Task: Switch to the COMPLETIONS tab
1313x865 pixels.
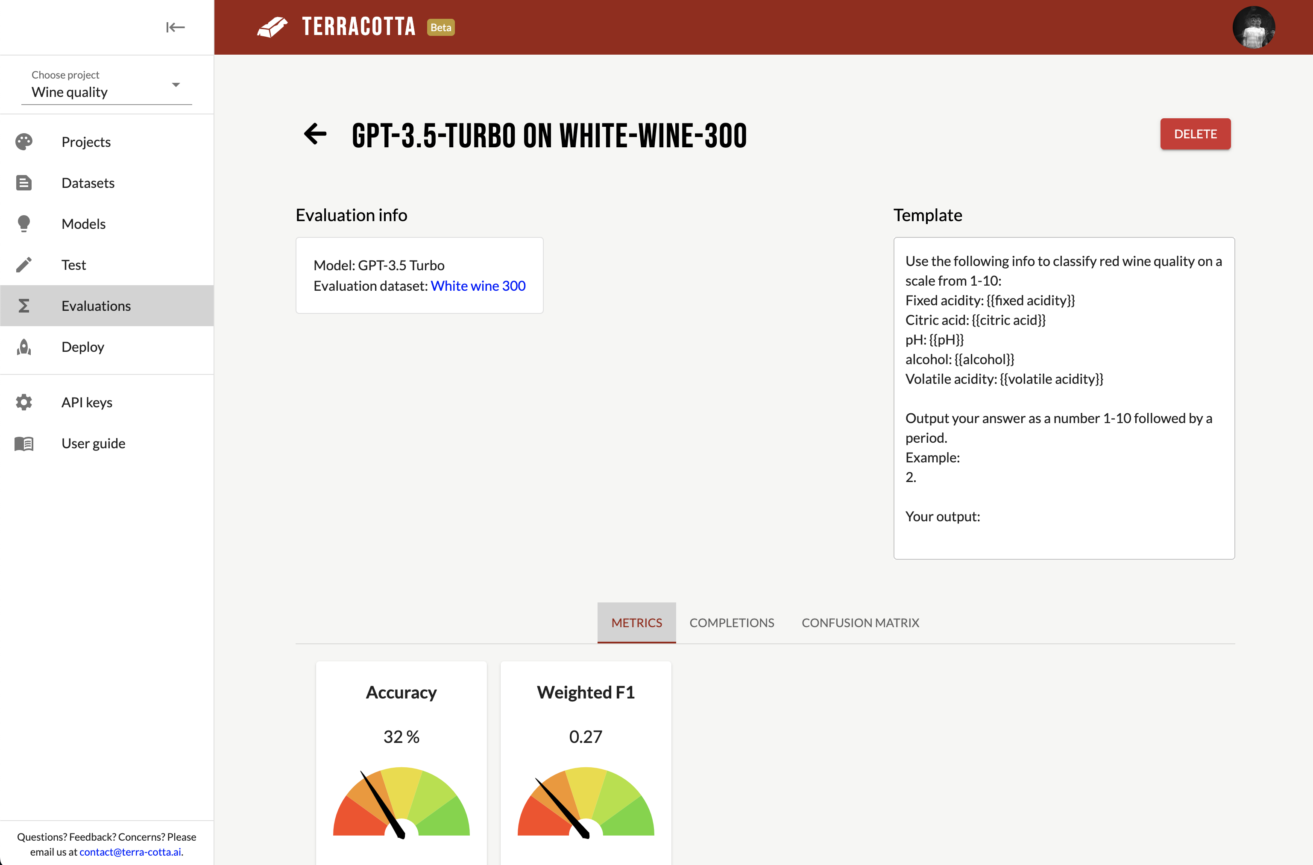Action: coord(731,622)
